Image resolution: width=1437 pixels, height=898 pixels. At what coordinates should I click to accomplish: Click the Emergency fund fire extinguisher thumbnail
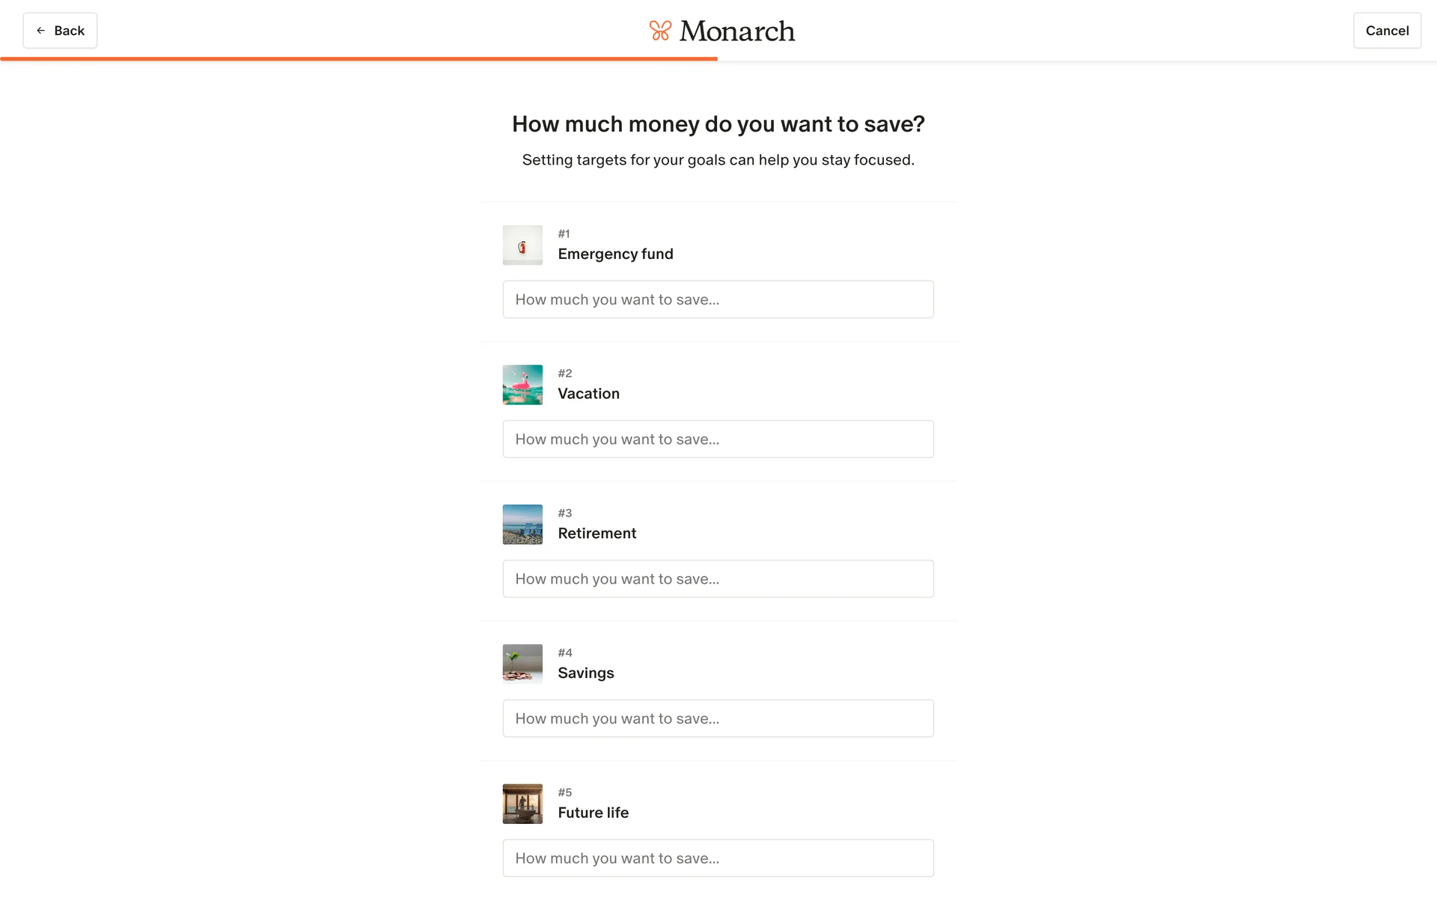click(522, 245)
